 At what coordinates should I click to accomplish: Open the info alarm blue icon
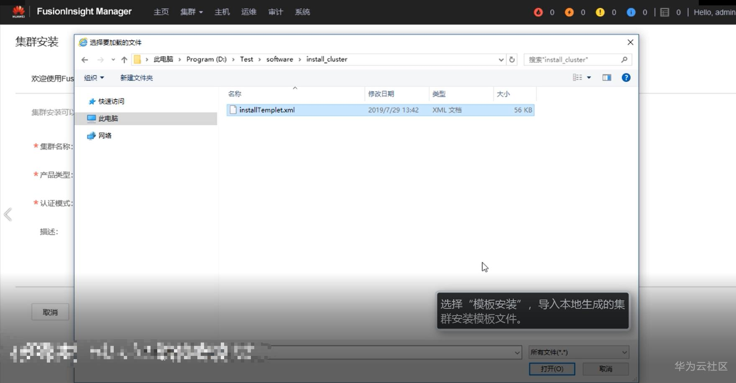(631, 12)
